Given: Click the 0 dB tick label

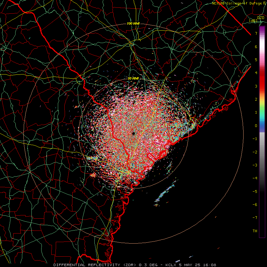Looking at the screenshot, I should point(256,126).
